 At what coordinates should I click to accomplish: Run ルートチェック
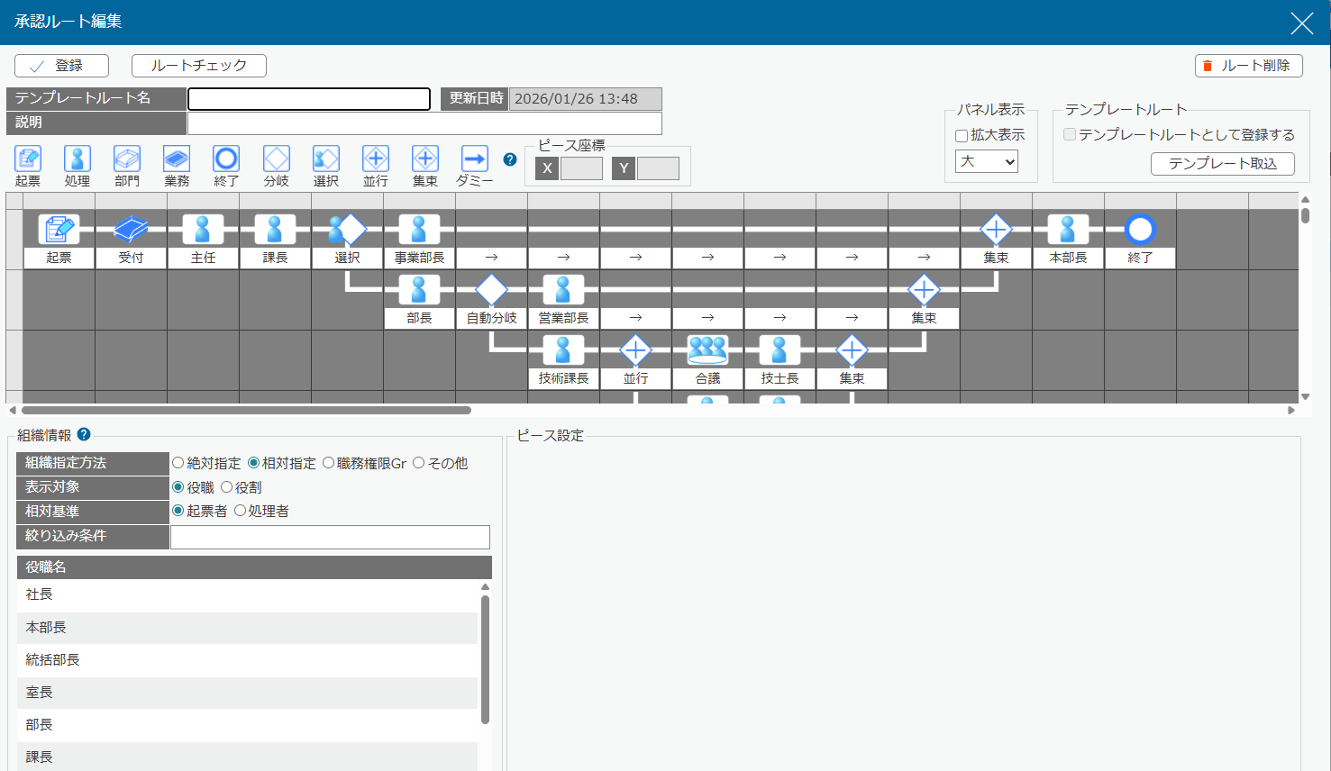[199, 65]
